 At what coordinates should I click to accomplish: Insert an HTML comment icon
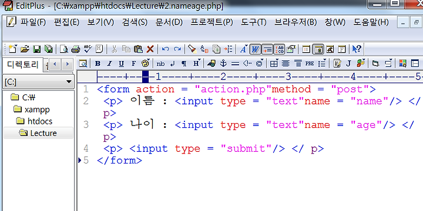click(x=247, y=63)
